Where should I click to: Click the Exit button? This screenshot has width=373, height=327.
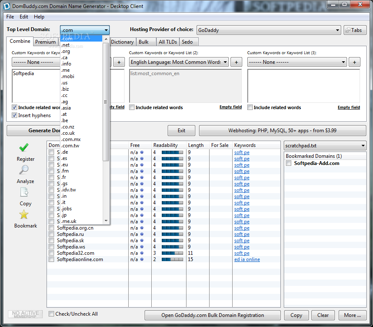pyautogui.click(x=181, y=131)
